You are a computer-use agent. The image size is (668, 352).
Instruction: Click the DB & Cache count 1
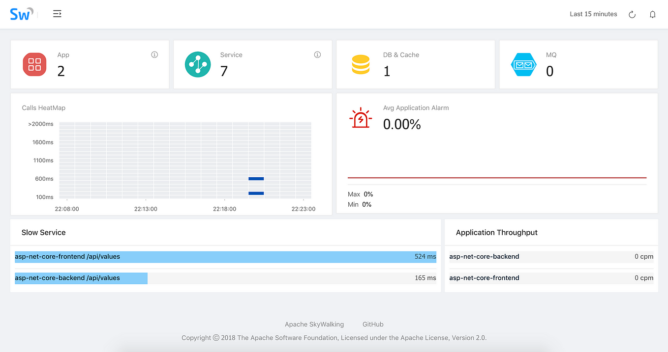387,71
